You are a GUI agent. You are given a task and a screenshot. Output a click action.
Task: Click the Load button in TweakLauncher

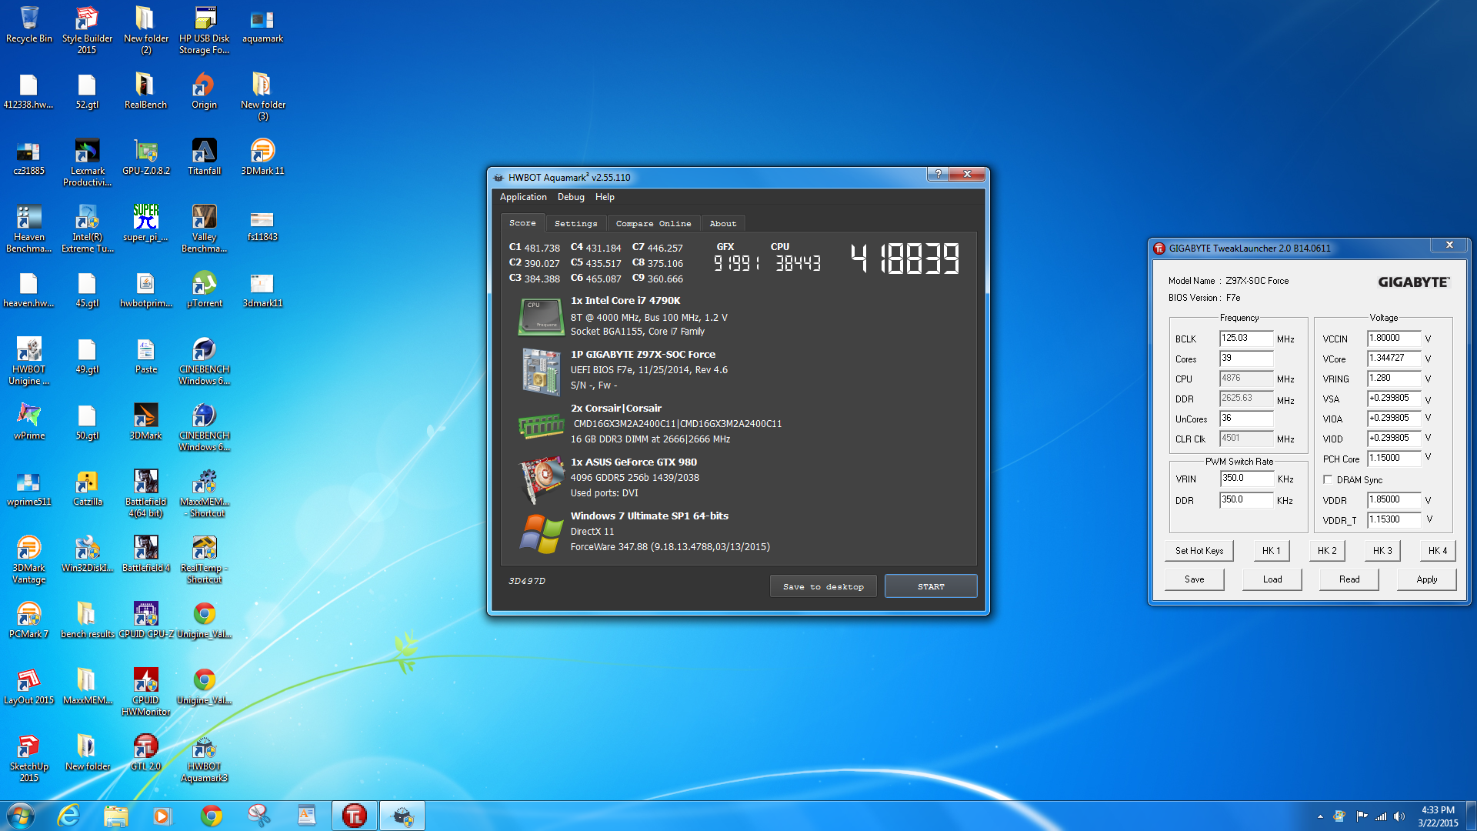point(1272,579)
